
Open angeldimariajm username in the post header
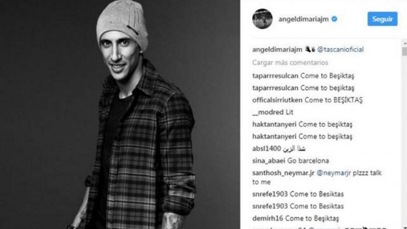click(304, 19)
